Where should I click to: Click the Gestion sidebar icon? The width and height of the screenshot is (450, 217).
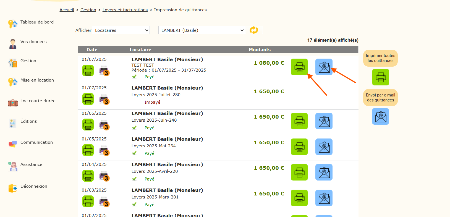pos(13,63)
